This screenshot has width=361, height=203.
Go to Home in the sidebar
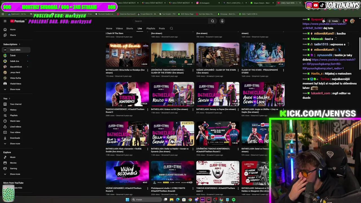16,30
